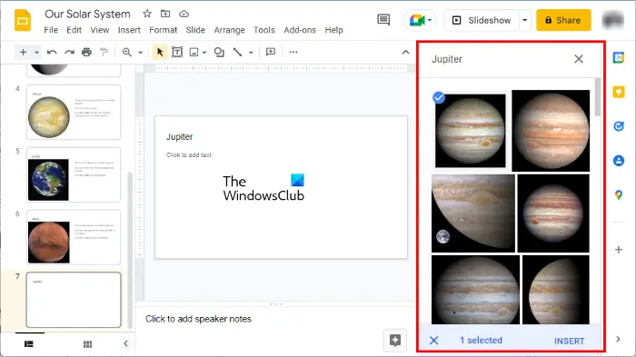Image resolution: width=636 pixels, height=357 pixels.
Task: Expand the zoom level dropdown arrow
Action: click(140, 53)
